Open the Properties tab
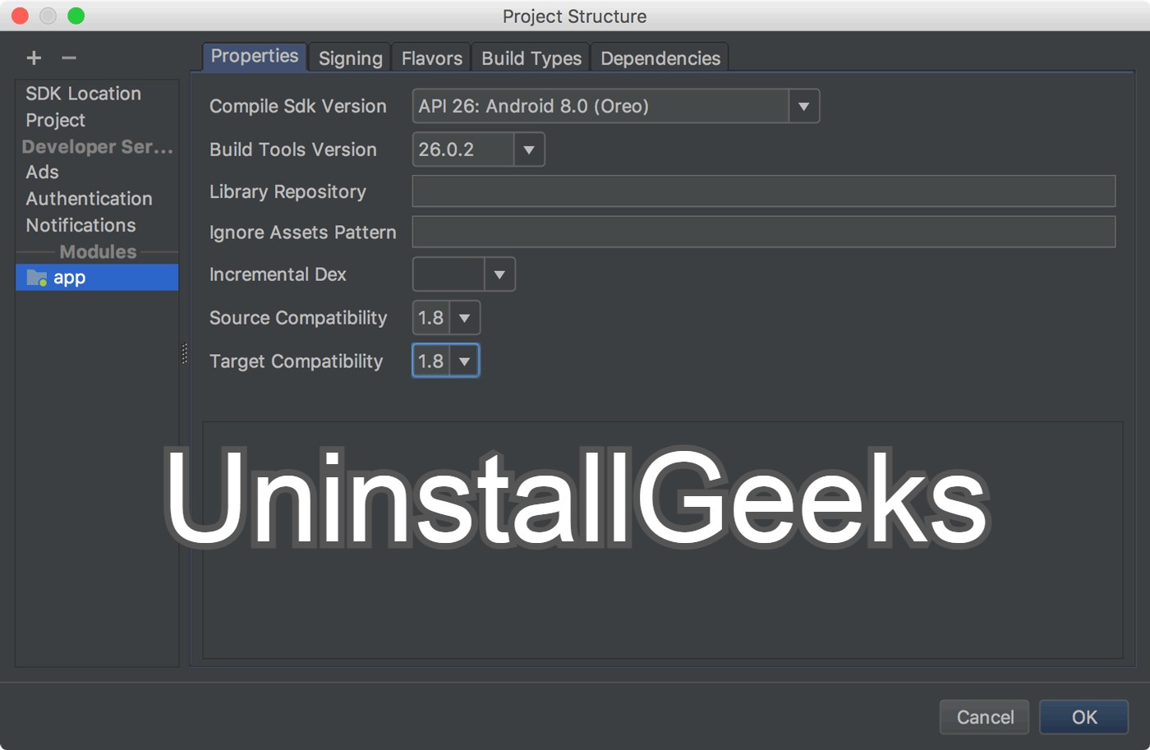Viewport: 1150px width, 750px height. pos(255,56)
